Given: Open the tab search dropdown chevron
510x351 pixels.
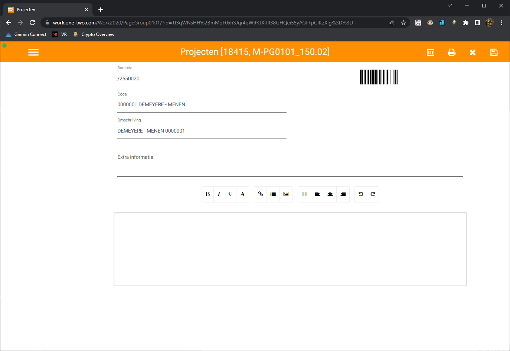Looking at the screenshot, I should tap(450, 6).
